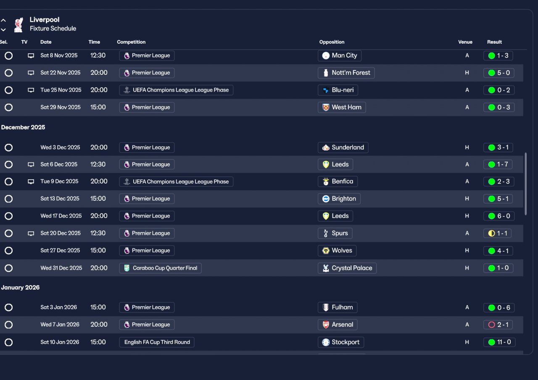538x380 pixels.
Task: Sort by the Opposition column header
Action: [332, 42]
